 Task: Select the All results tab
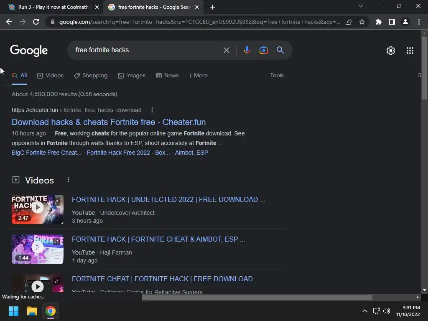[19, 76]
